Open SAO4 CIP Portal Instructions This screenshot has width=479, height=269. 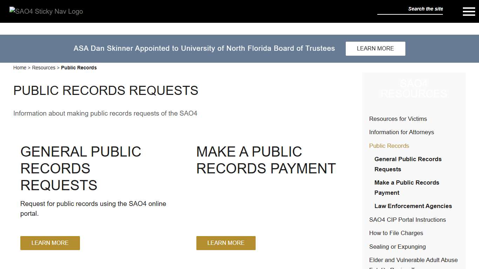407,220
